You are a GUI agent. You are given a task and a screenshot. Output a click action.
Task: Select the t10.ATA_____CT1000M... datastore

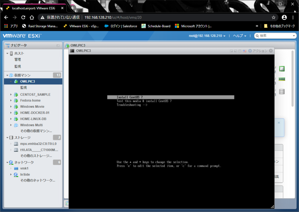click(39, 150)
